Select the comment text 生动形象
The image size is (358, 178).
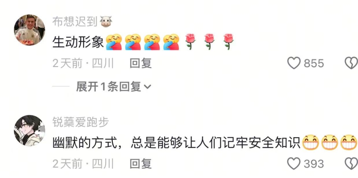coord(78,42)
